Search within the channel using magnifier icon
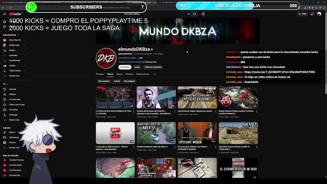The image size is (327, 184). [155, 74]
